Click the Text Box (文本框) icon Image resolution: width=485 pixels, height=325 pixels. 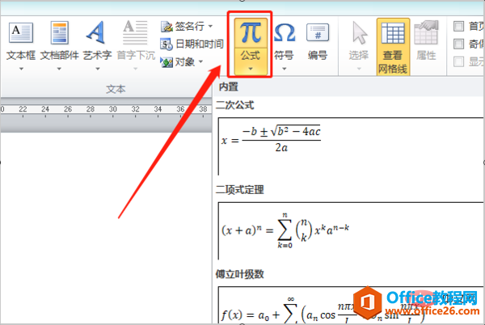pos(21,33)
